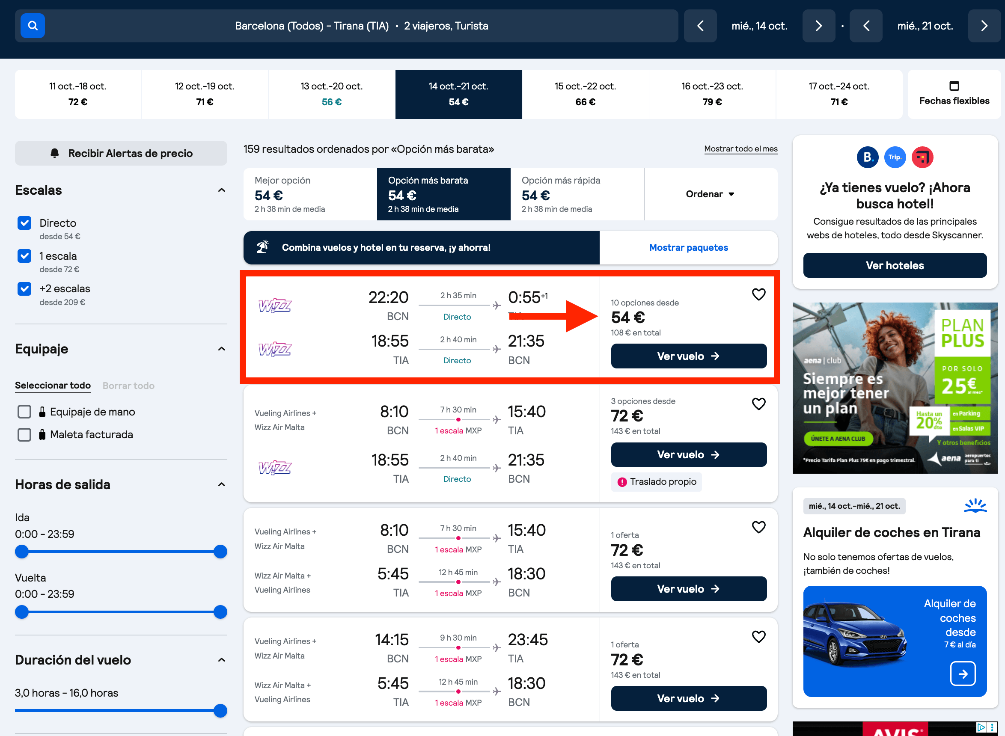
Task: Click the Booking.com B logo icon
Action: [x=867, y=157]
